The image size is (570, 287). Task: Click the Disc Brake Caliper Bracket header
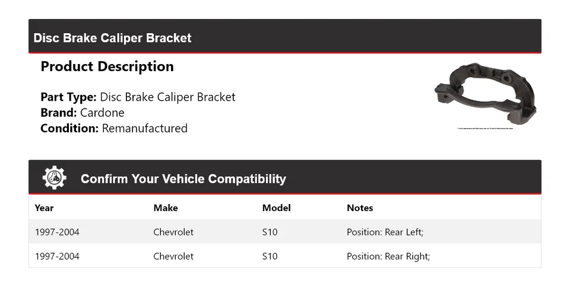(x=113, y=38)
